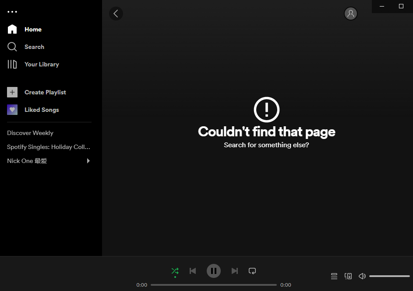Adjust the volume slider

[389, 276]
